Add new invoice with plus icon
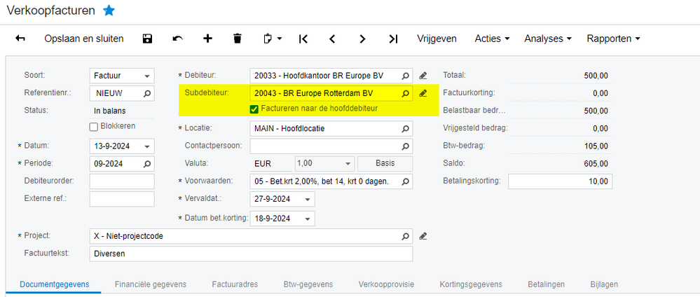Image resolution: width=700 pixels, height=297 pixels. click(x=207, y=39)
